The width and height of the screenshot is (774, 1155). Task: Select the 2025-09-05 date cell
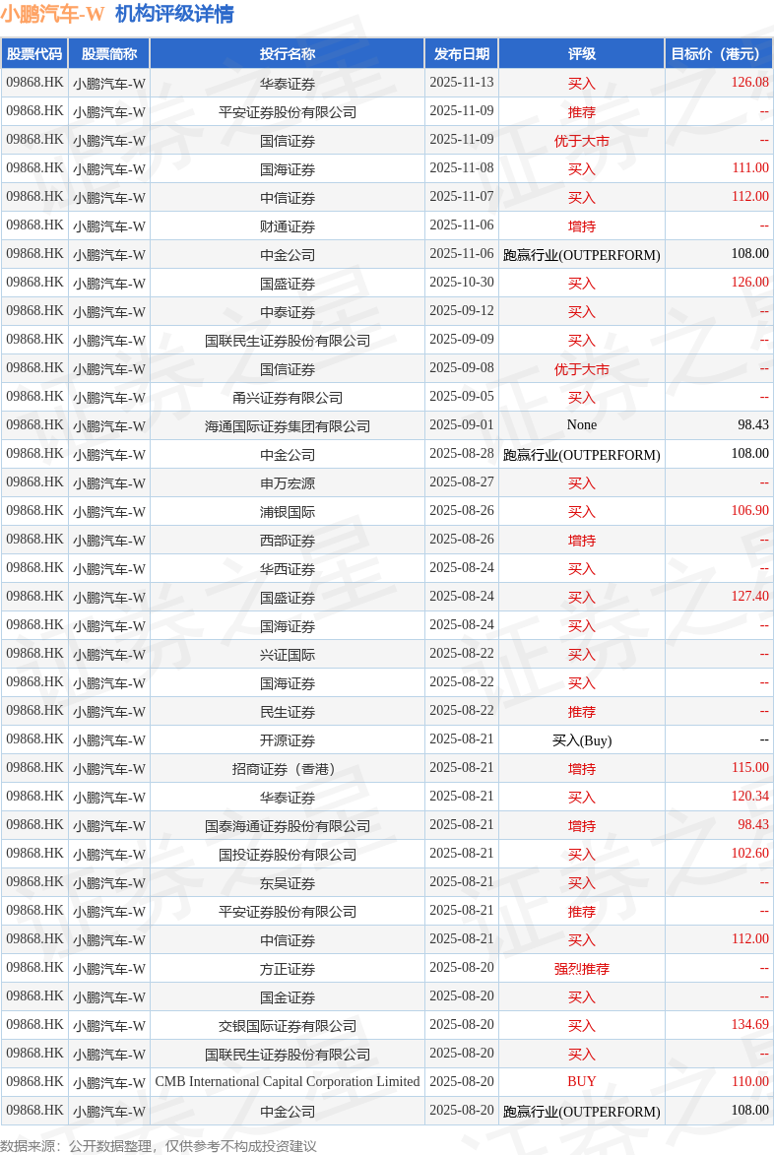[462, 397]
